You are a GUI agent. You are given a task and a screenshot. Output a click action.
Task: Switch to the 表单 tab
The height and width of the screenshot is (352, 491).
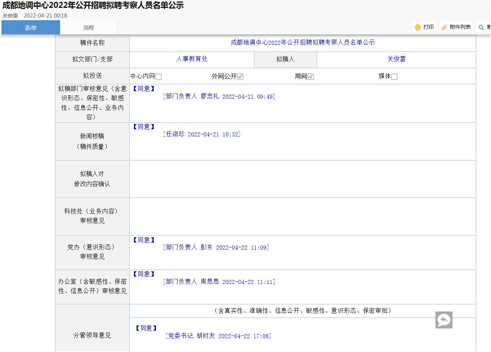pyautogui.click(x=31, y=28)
